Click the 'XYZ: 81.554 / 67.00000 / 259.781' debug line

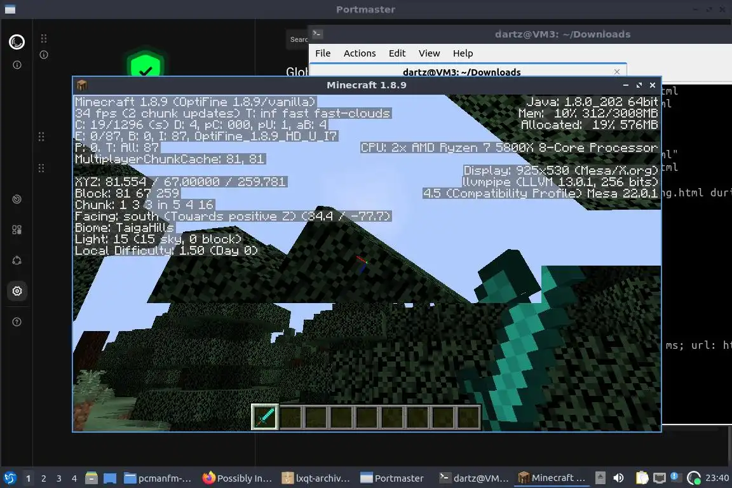coord(180,182)
